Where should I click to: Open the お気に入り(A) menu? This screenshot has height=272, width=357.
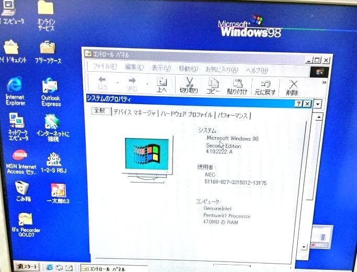222,69
